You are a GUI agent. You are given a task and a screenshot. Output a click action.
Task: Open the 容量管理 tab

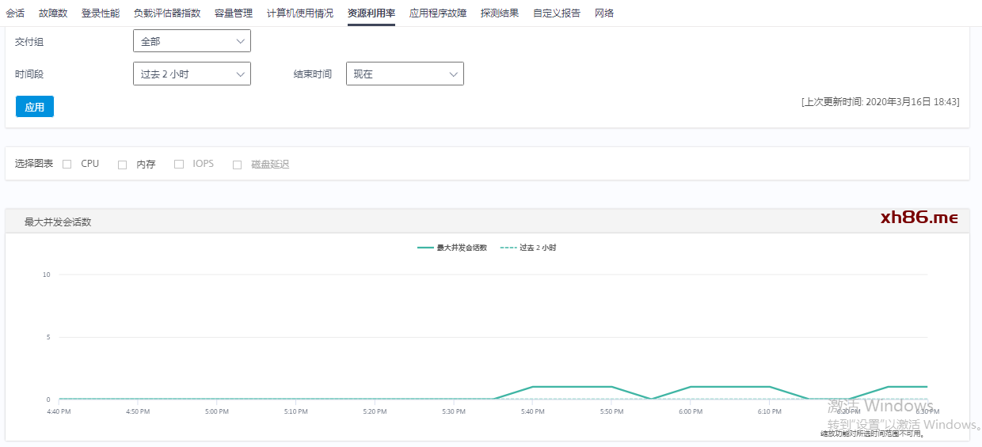[234, 13]
